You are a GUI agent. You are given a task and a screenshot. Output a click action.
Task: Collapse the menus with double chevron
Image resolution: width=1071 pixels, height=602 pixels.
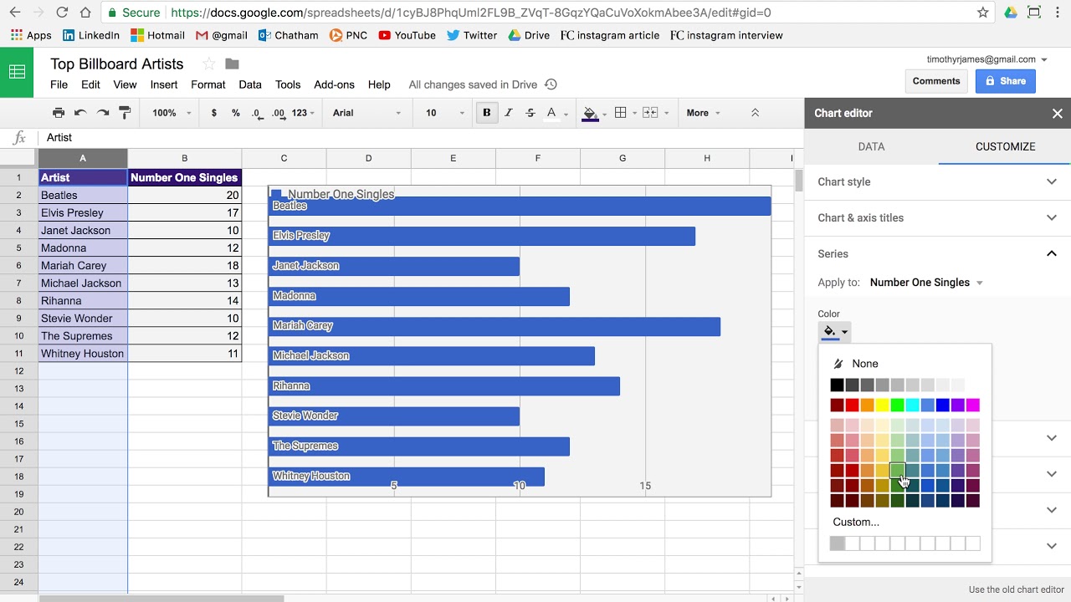tap(755, 113)
